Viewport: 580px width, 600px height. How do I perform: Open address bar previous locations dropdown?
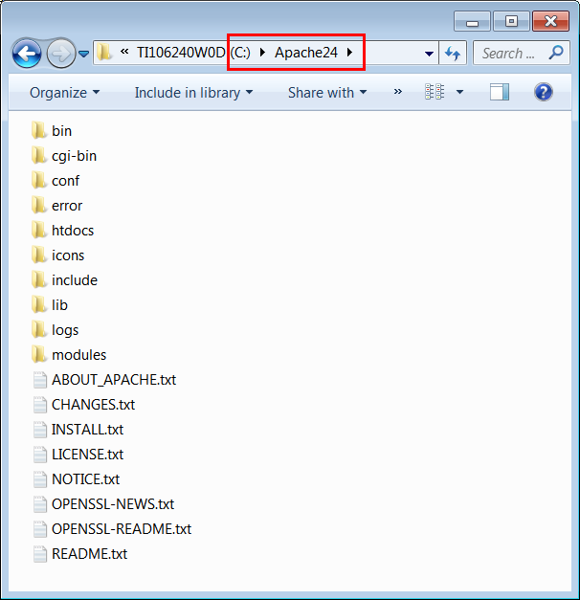(x=429, y=54)
